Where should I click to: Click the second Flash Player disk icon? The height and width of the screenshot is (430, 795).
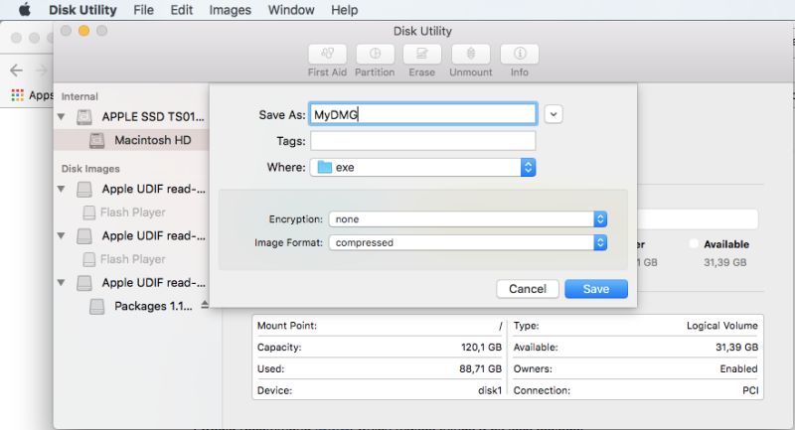(88, 259)
